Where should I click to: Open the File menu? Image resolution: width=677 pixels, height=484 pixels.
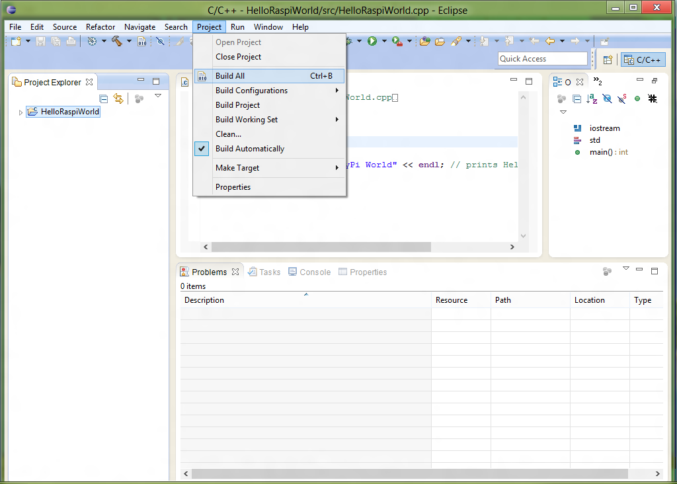[15, 26]
